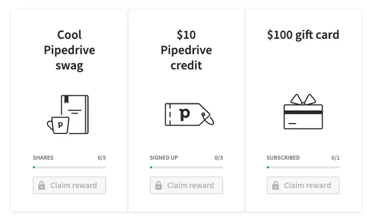The image size is (374, 222).
Task: Click the SHARES label
Action: click(x=43, y=157)
